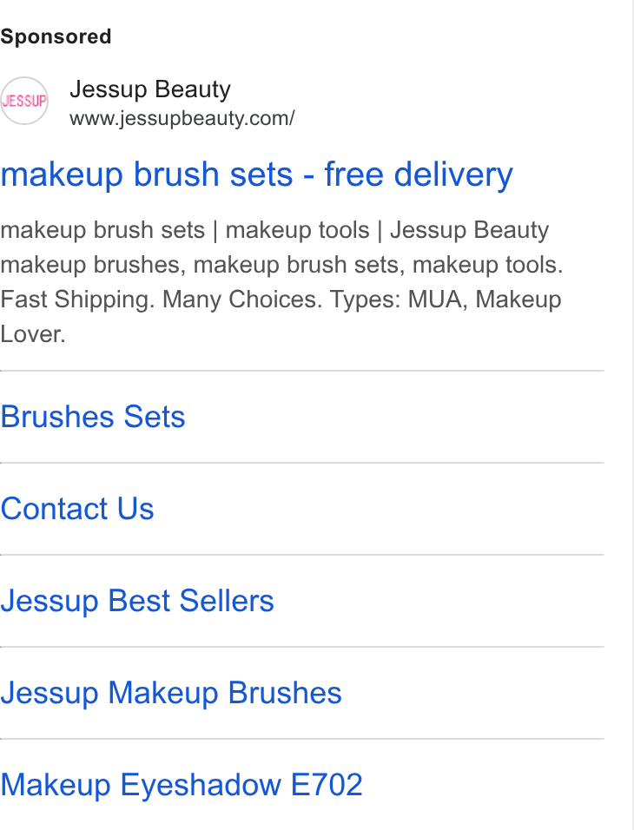Open the Jessup Beauty advertiser name
This screenshot has width=634, height=830.
coord(150,89)
